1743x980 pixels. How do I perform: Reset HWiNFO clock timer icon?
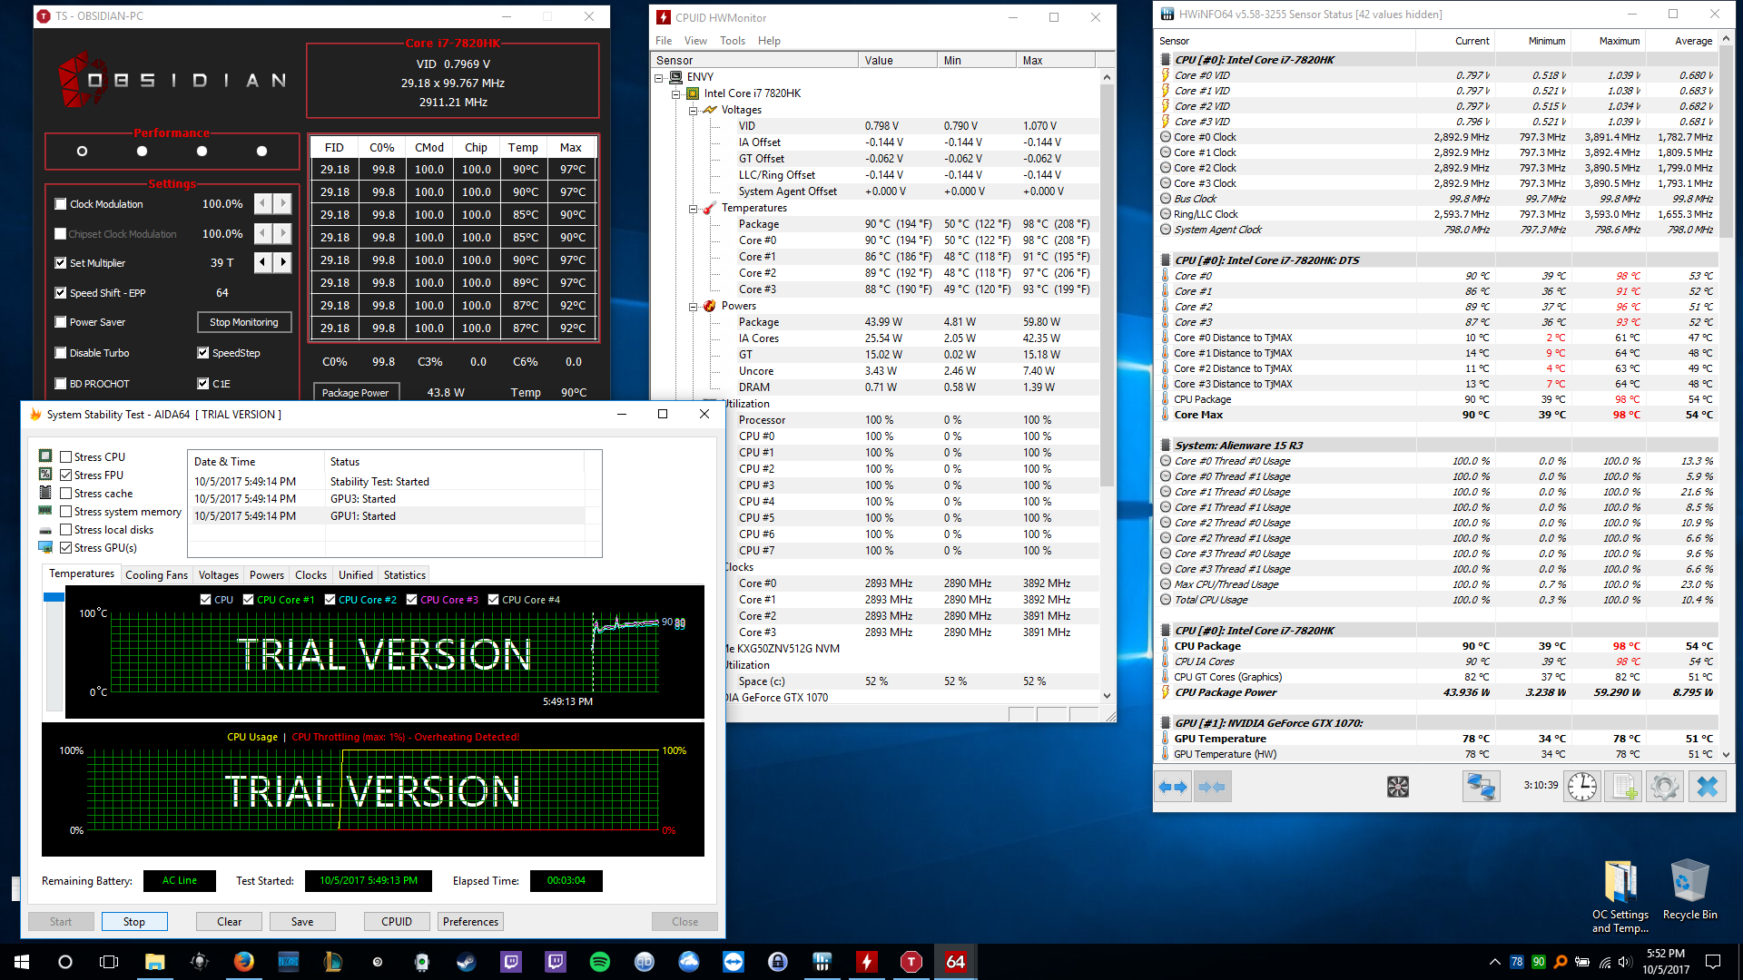click(x=1582, y=787)
